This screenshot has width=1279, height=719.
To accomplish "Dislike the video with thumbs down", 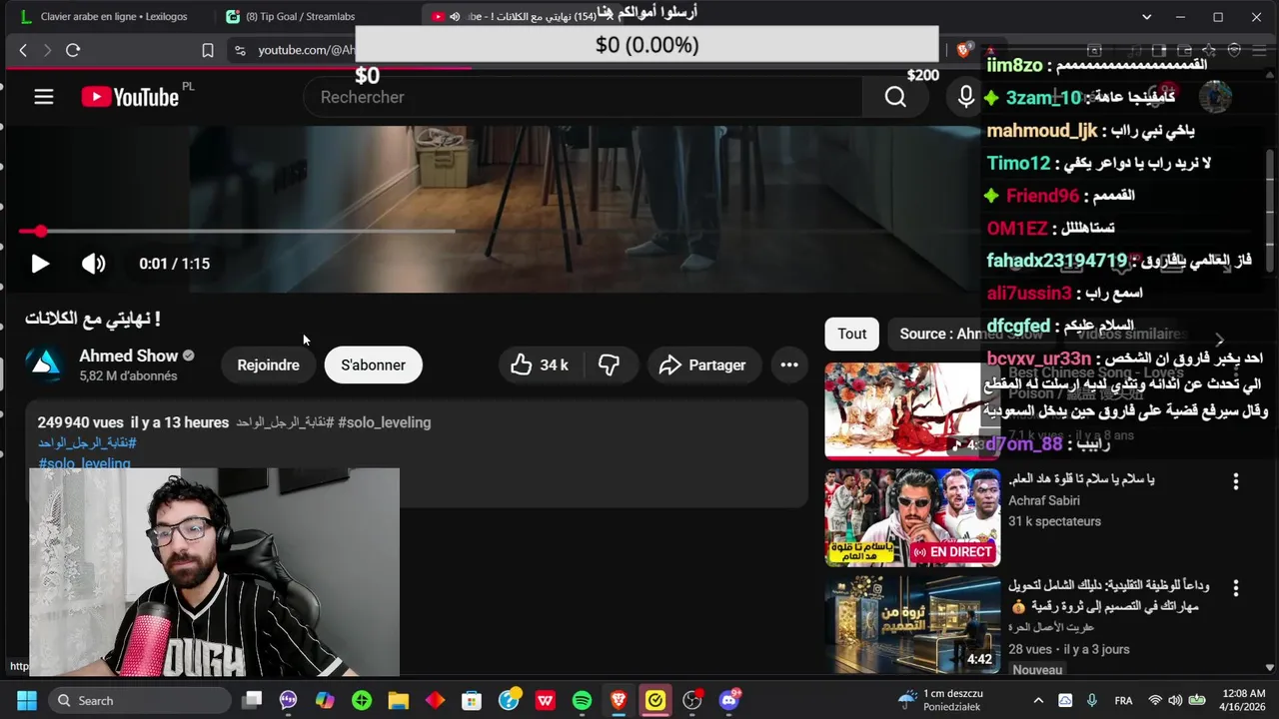I will click(x=609, y=365).
